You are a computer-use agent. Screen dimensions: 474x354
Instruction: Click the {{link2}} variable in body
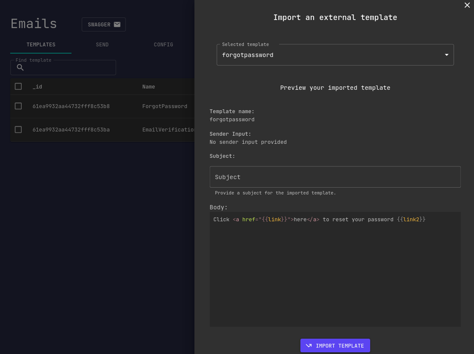pos(411,220)
